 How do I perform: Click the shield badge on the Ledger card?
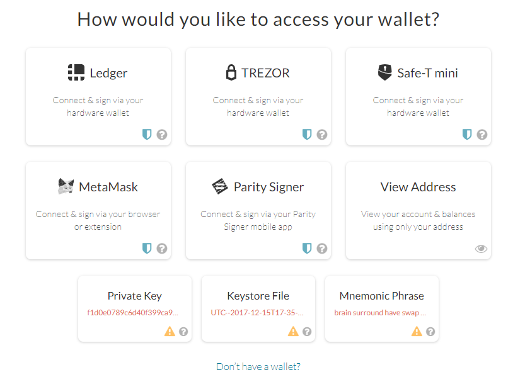(x=146, y=134)
